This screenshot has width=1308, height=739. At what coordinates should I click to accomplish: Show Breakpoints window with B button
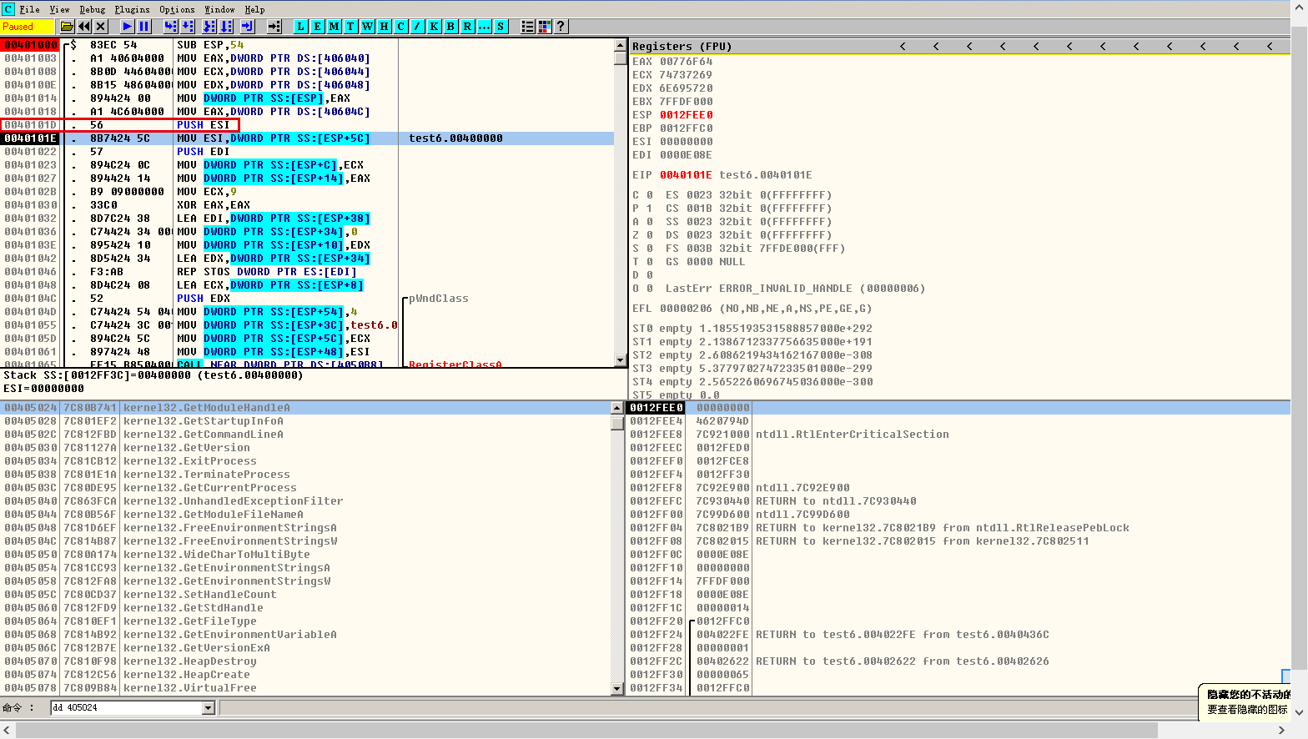pyautogui.click(x=450, y=27)
